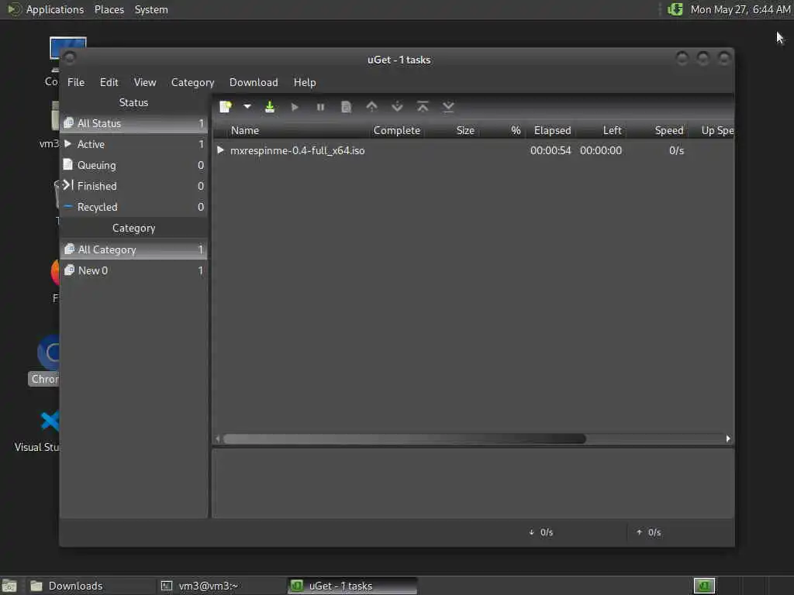The width and height of the screenshot is (794, 595).
Task: Open the Applications menu in top panel
Action: [x=55, y=9]
